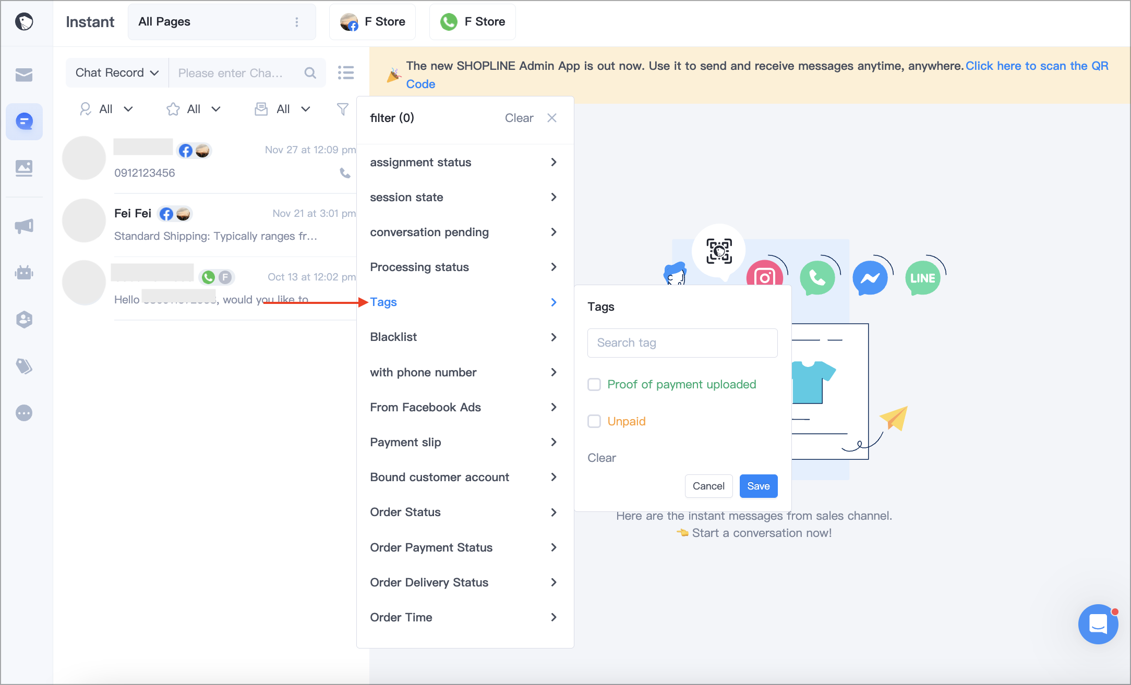Select the Order Delivery Status filter
Image resolution: width=1131 pixels, height=685 pixels.
click(464, 582)
